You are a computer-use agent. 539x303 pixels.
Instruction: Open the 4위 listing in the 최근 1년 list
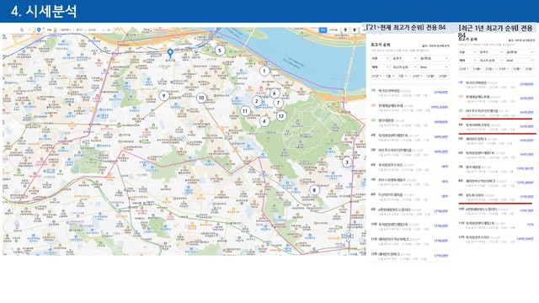496,127
